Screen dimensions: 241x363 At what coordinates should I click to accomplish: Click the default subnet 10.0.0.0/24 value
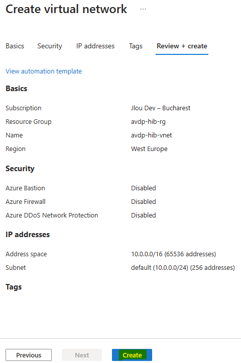tap(183, 268)
